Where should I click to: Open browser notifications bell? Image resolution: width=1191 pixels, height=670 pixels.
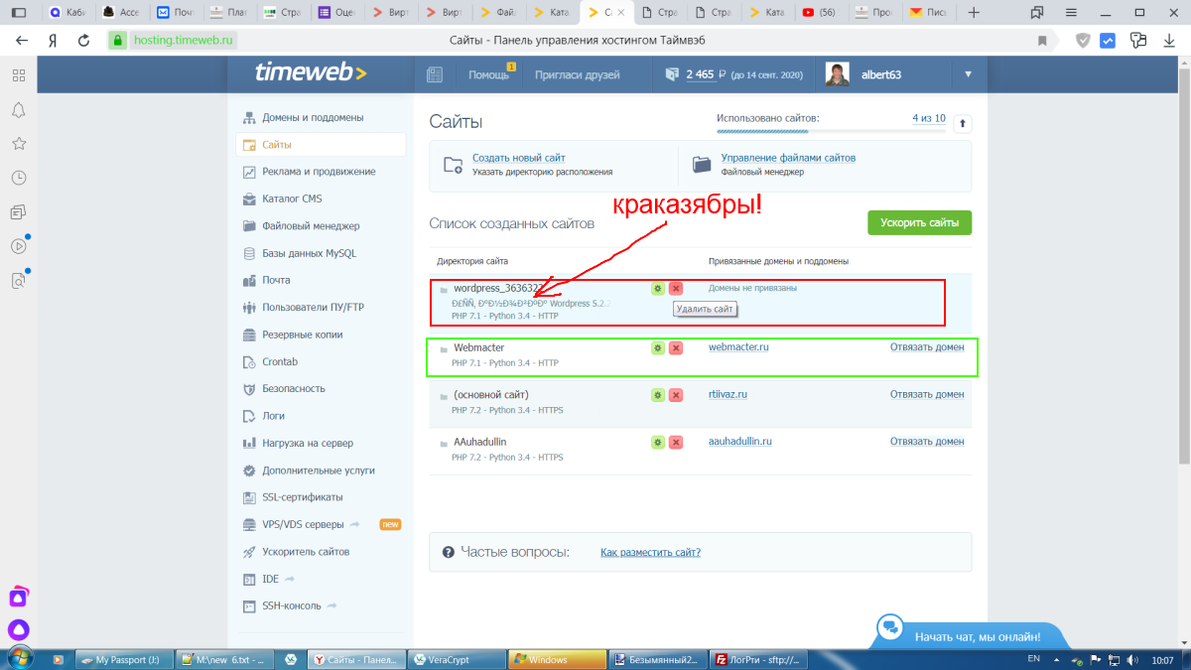(x=19, y=109)
